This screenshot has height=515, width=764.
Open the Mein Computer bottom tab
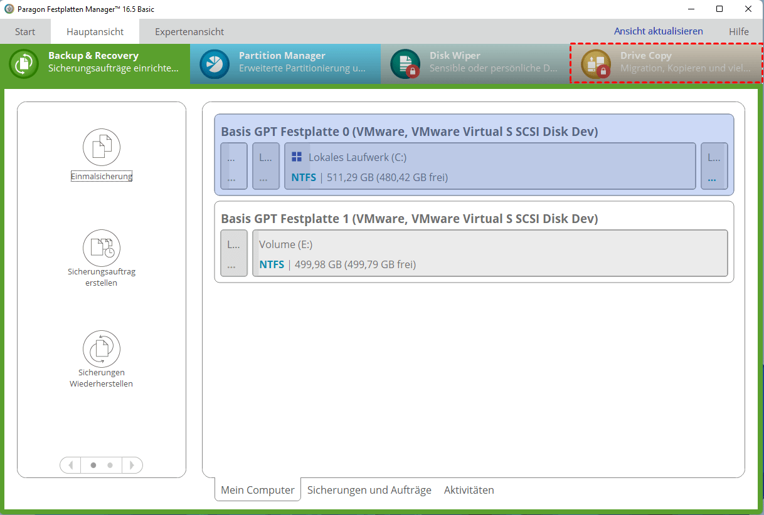[x=258, y=490]
